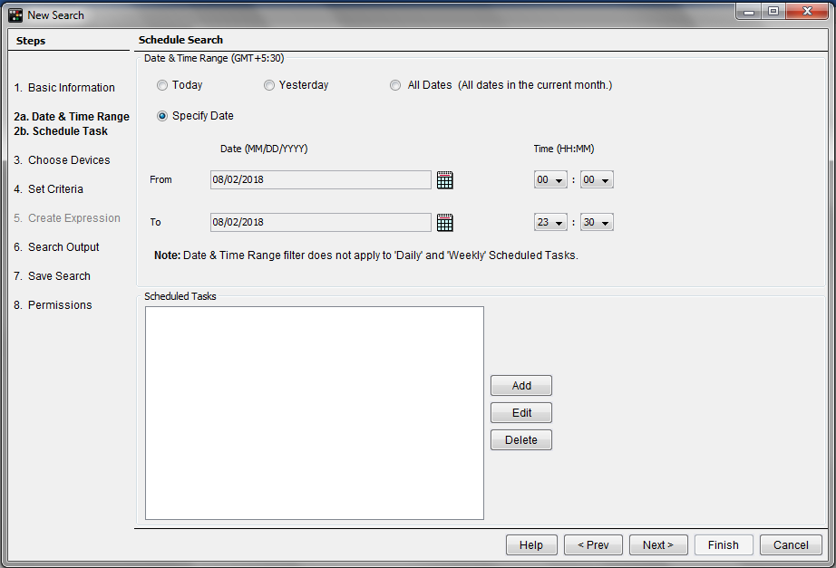Open the To hour dropdown showing 23
The width and height of the screenshot is (836, 568).
[550, 223]
